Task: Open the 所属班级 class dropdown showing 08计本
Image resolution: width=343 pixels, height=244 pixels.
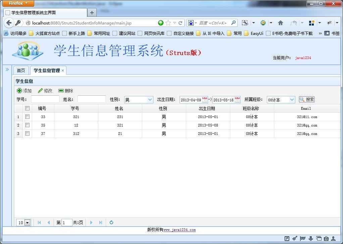Action: (x=292, y=100)
